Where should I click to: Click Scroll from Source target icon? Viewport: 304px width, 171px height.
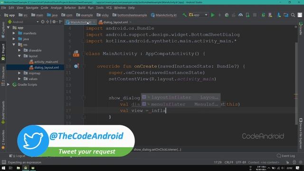click(x=43, y=22)
